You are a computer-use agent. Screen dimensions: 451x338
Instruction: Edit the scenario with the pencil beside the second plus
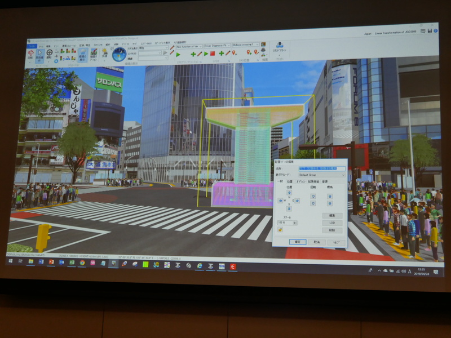click(x=228, y=53)
